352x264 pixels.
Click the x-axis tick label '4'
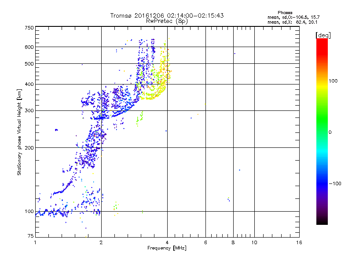pos(167,242)
